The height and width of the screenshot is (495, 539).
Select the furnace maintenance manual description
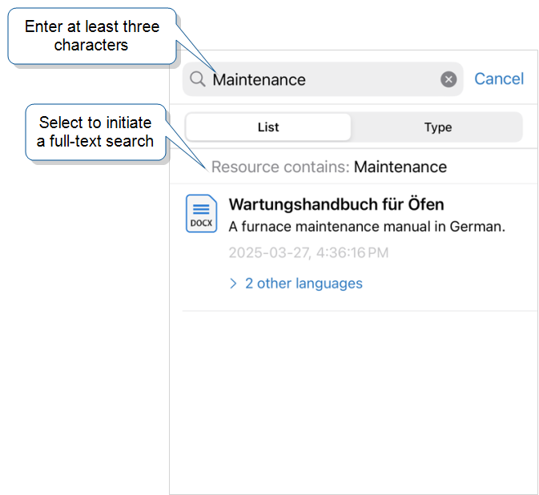367,227
